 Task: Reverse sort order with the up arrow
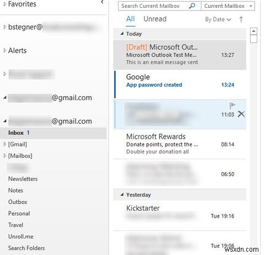pos(241,19)
